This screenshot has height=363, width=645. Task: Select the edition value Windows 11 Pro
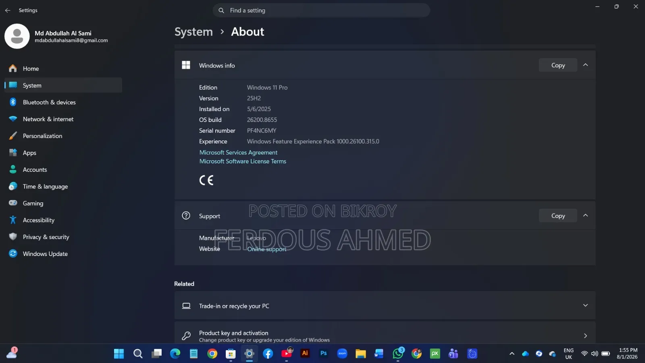(x=267, y=87)
